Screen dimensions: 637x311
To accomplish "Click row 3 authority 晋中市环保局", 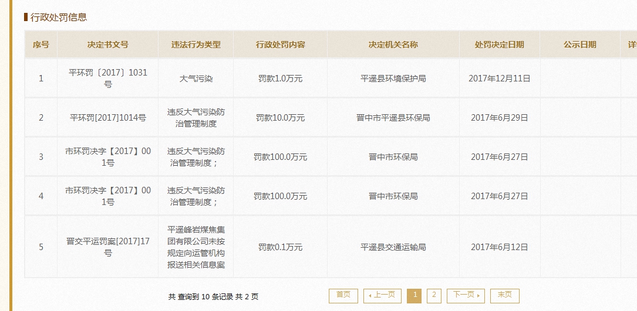I will tap(393, 157).
